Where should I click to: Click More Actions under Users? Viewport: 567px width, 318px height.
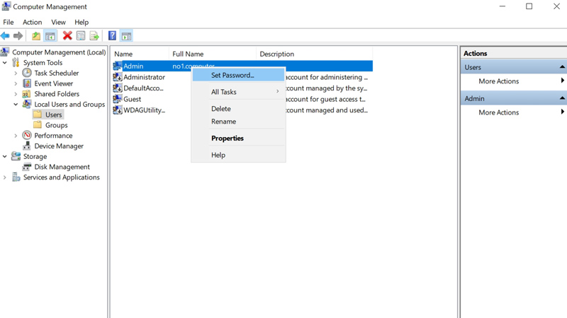click(x=498, y=81)
